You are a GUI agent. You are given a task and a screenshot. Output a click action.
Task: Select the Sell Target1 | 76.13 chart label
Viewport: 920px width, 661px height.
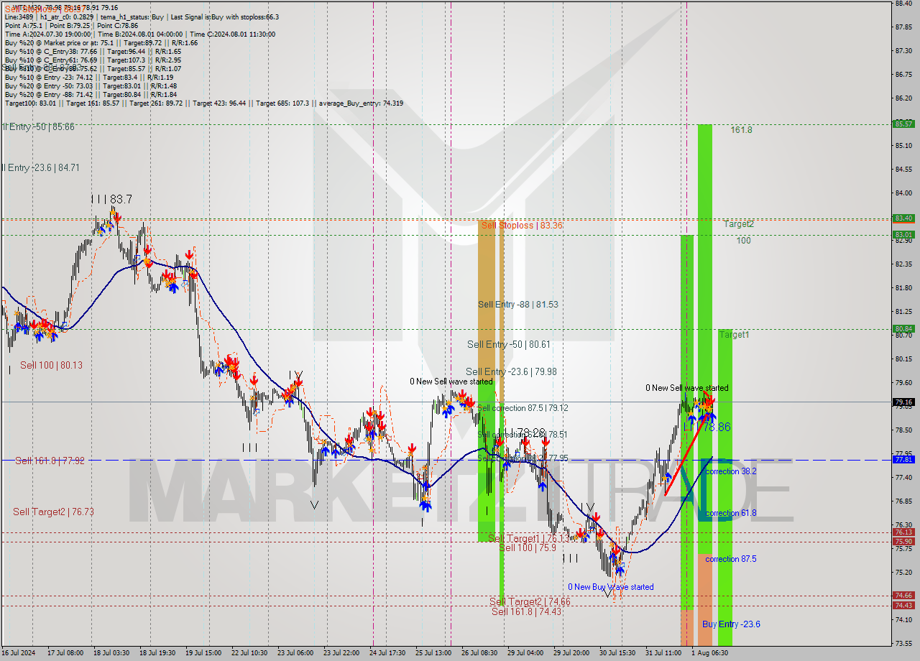pos(528,539)
